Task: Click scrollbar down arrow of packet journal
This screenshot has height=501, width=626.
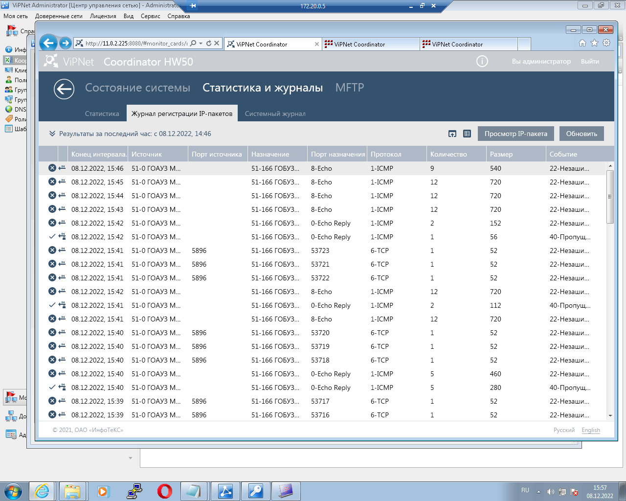Action: click(610, 415)
